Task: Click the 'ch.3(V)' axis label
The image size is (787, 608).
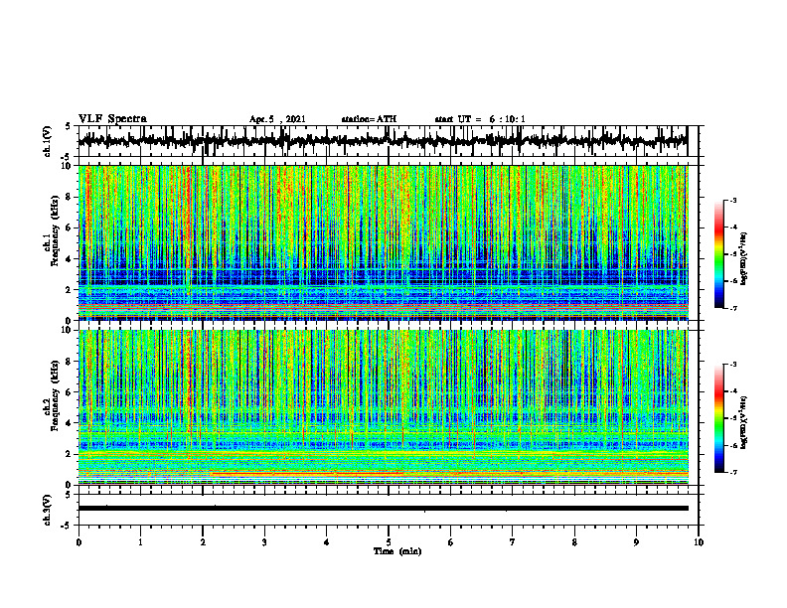Action: (x=48, y=510)
